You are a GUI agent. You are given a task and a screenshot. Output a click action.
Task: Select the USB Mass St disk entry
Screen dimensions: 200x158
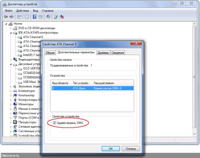tap(32, 82)
